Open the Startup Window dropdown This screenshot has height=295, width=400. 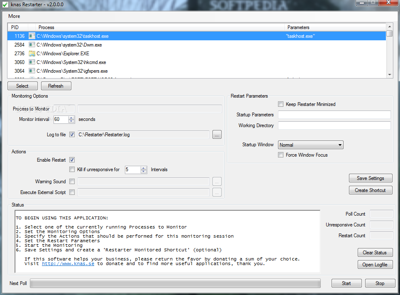click(311, 145)
